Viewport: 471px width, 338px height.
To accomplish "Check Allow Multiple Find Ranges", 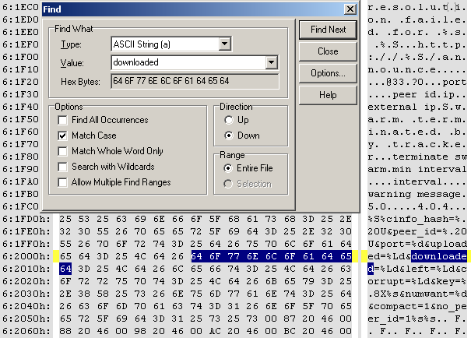I will point(63,182).
